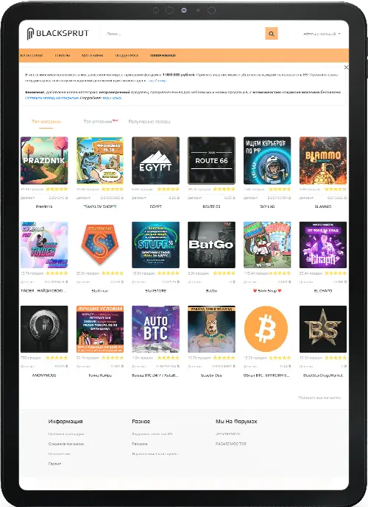Switch to the Топ отправки tab
Image resolution: width=368 pixels, height=507 pixels.
coord(100,121)
